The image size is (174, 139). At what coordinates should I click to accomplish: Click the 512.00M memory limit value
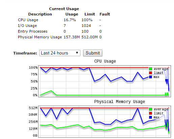[x=90, y=37]
